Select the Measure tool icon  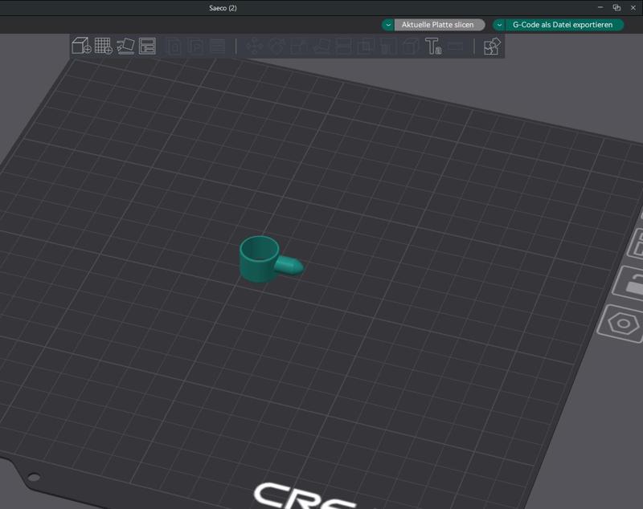click(456, 47)
